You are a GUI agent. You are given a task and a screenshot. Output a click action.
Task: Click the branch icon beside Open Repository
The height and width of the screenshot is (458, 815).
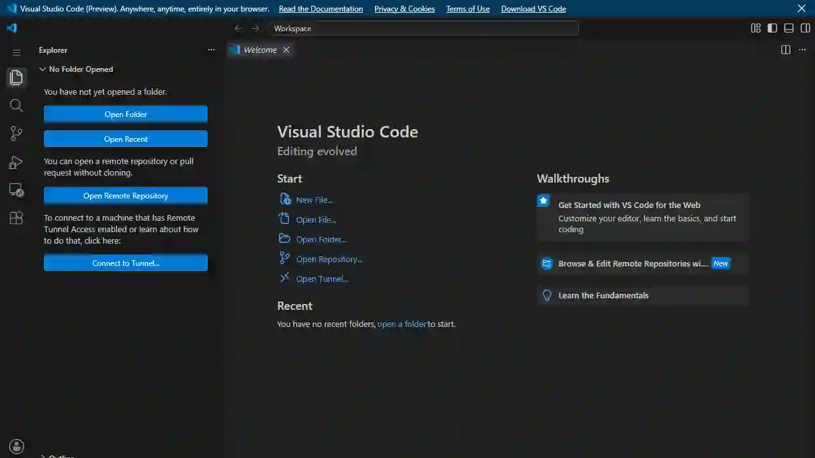[x=285, y=258]
